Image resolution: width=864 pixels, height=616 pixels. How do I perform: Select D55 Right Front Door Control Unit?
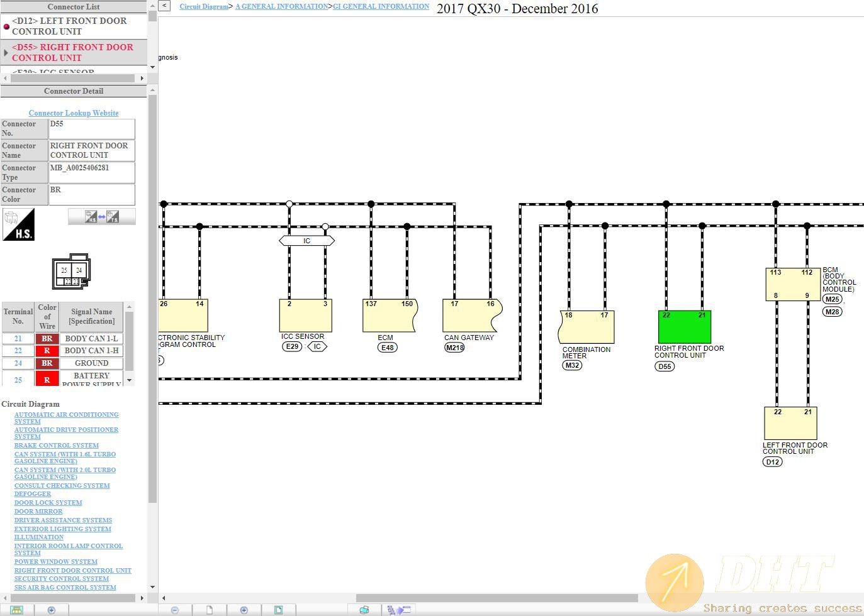pos(72,52)
